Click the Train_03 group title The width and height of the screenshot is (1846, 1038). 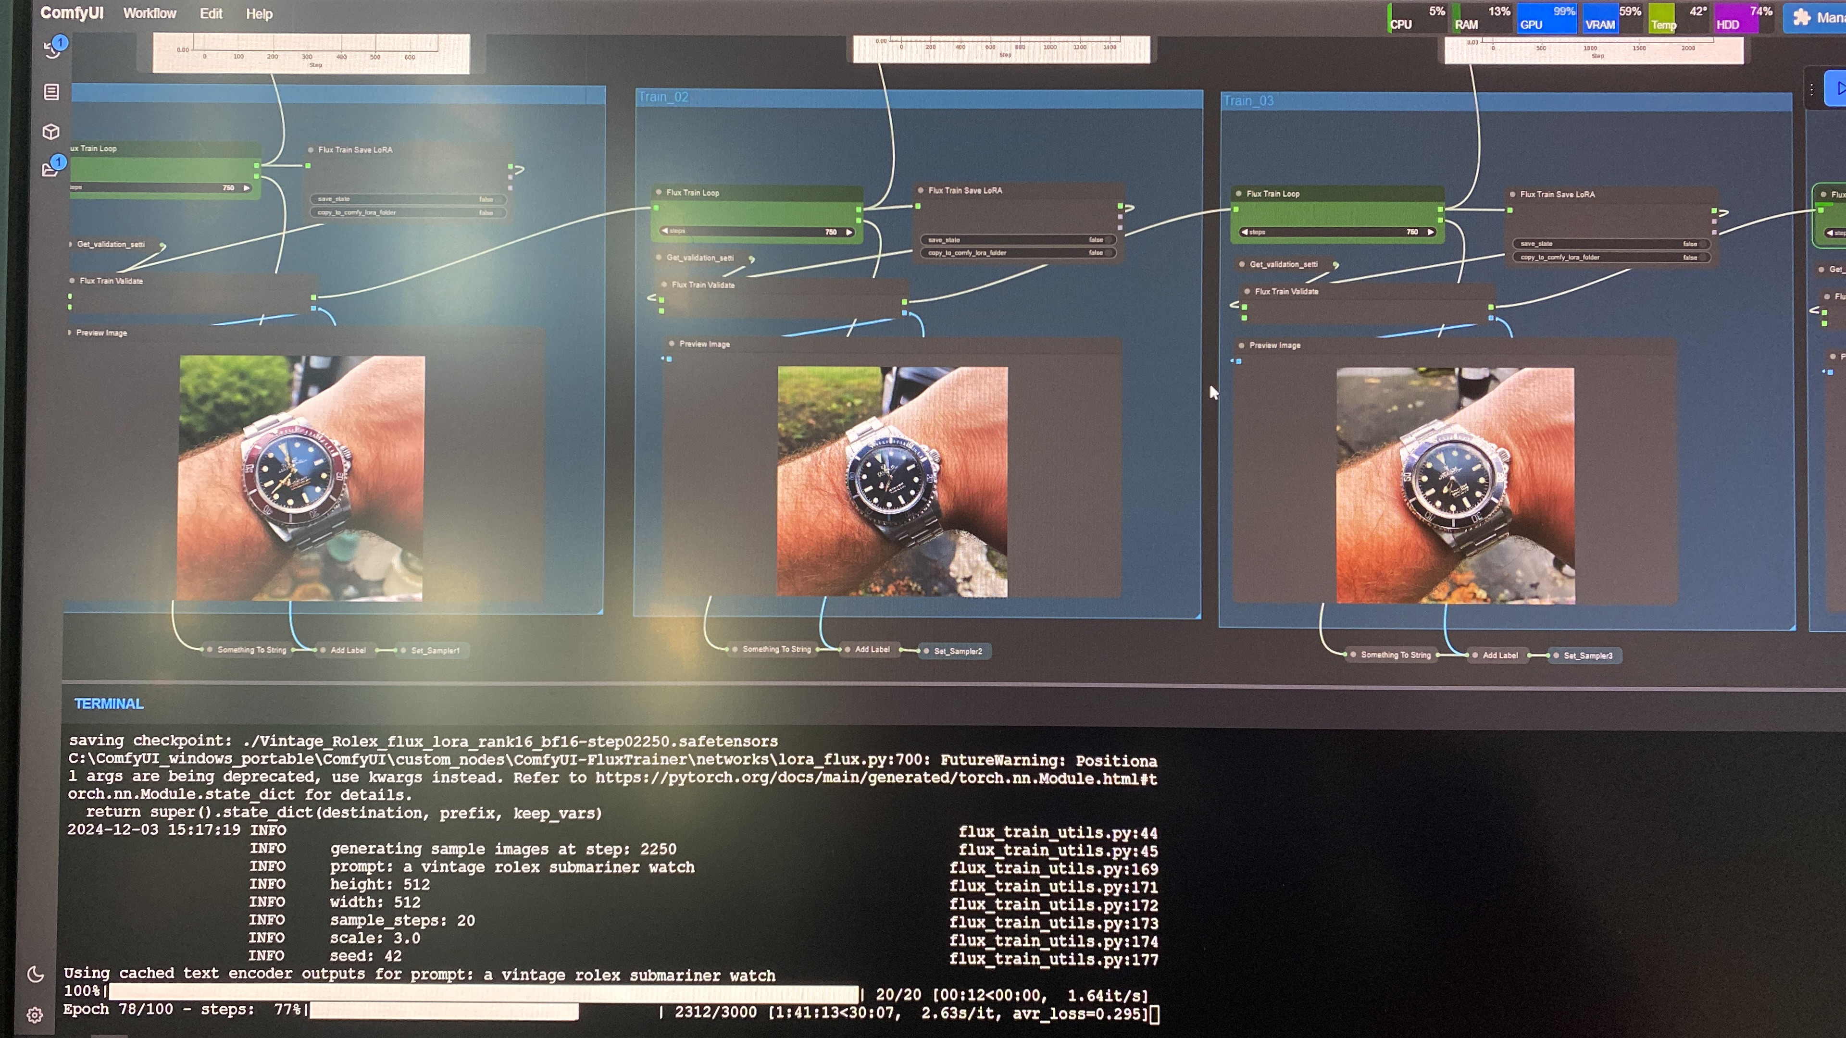1248,101
